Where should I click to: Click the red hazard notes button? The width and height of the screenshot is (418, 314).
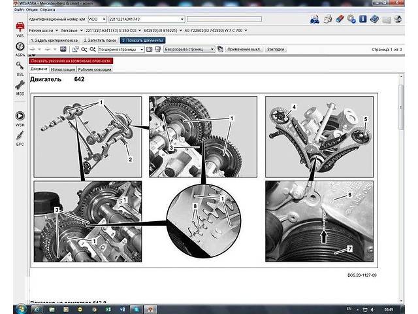pos(71,60)
